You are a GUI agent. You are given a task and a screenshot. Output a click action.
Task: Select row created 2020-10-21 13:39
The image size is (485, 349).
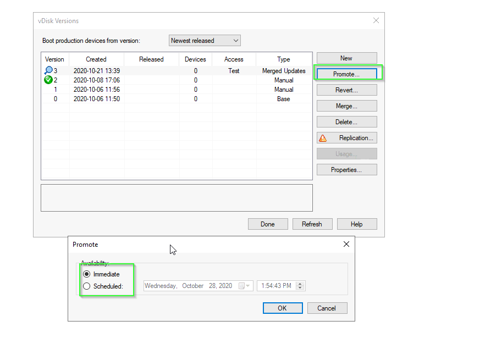[177, 71]
